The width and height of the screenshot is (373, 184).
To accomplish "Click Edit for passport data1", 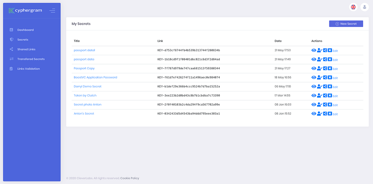I will [x=335, y=51].
